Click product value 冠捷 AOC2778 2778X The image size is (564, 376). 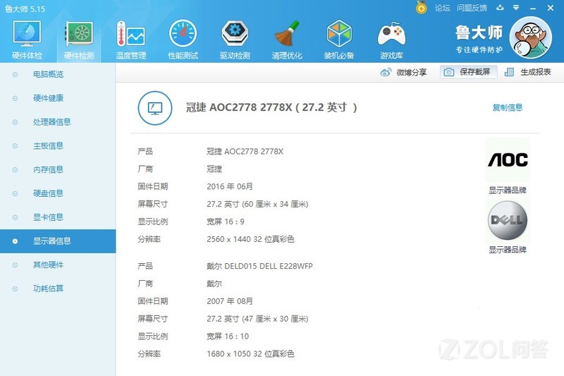coord(245,152)
